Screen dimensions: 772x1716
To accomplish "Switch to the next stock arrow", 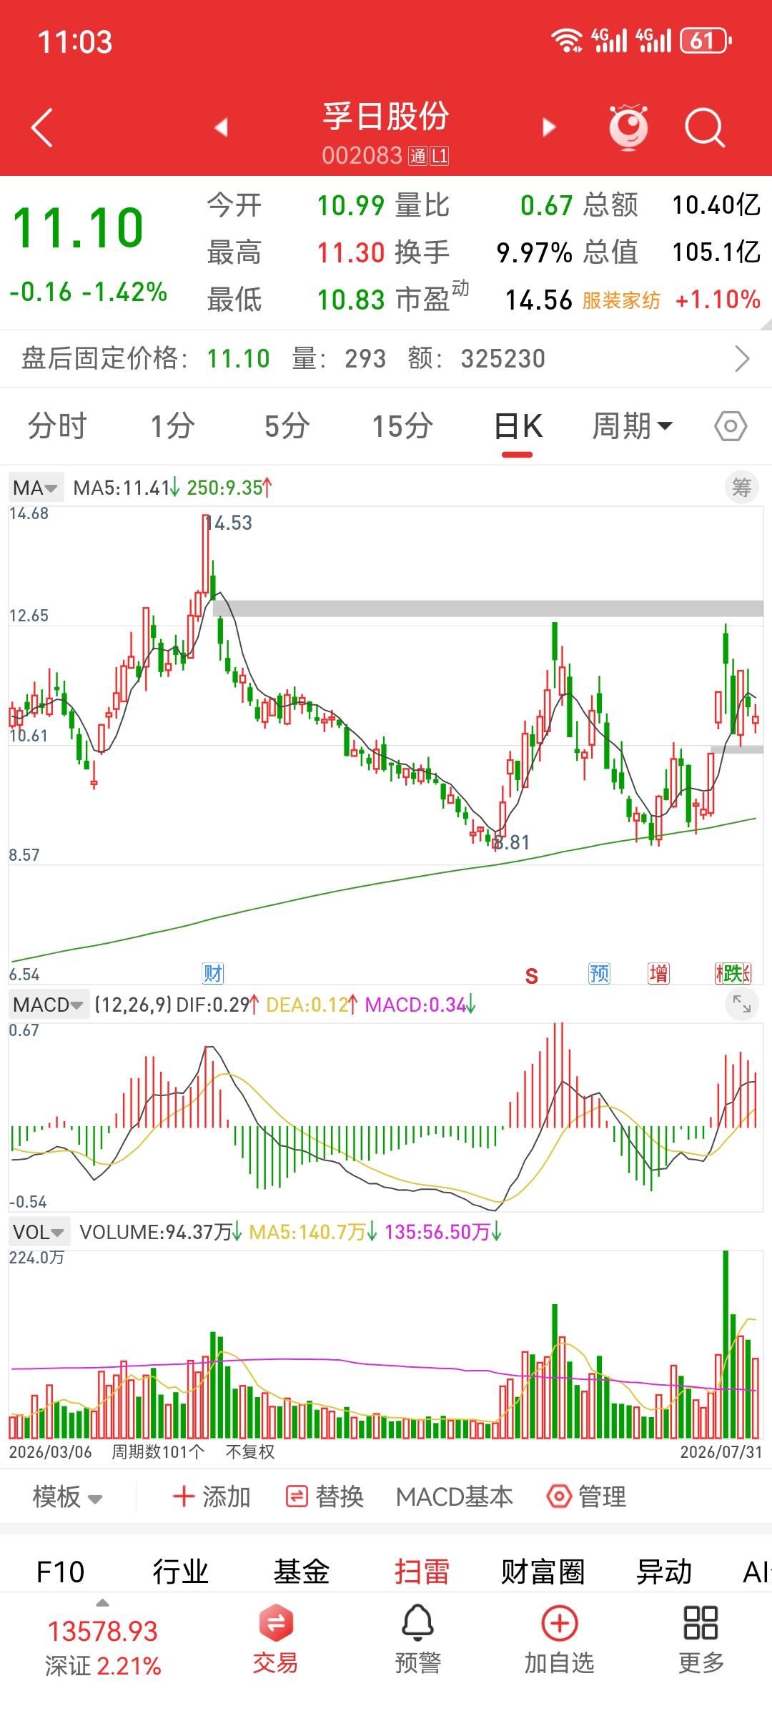I will point(548,127).
